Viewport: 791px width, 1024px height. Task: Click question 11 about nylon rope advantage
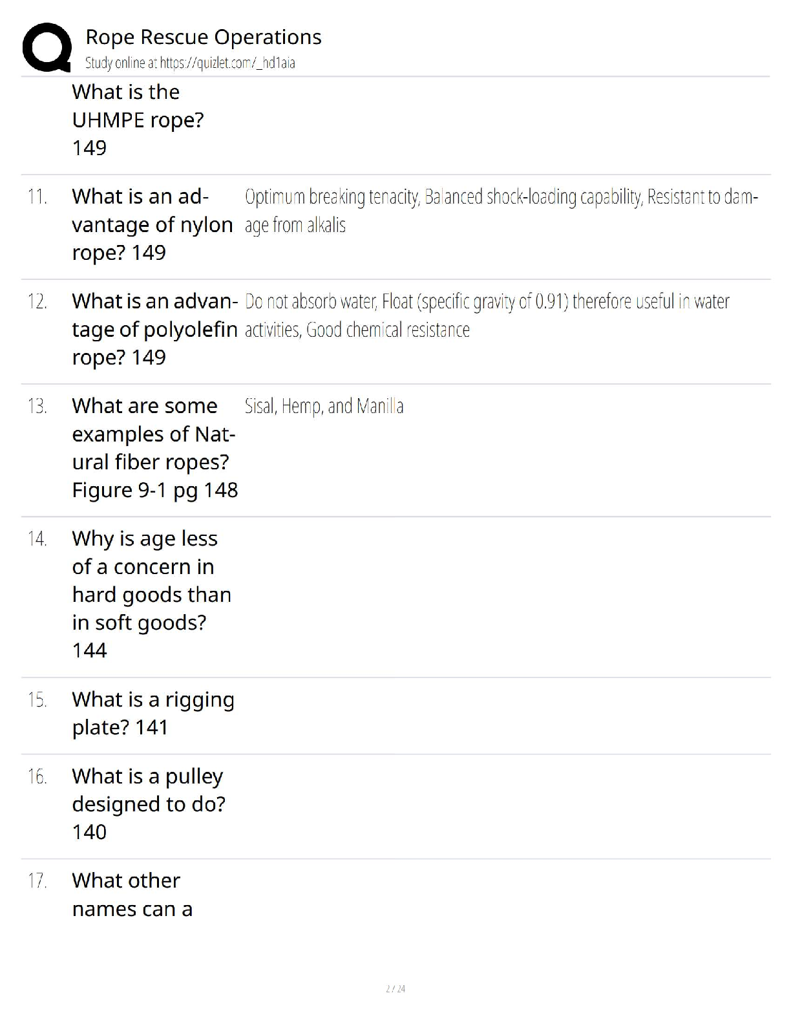(x=153, y=224)
